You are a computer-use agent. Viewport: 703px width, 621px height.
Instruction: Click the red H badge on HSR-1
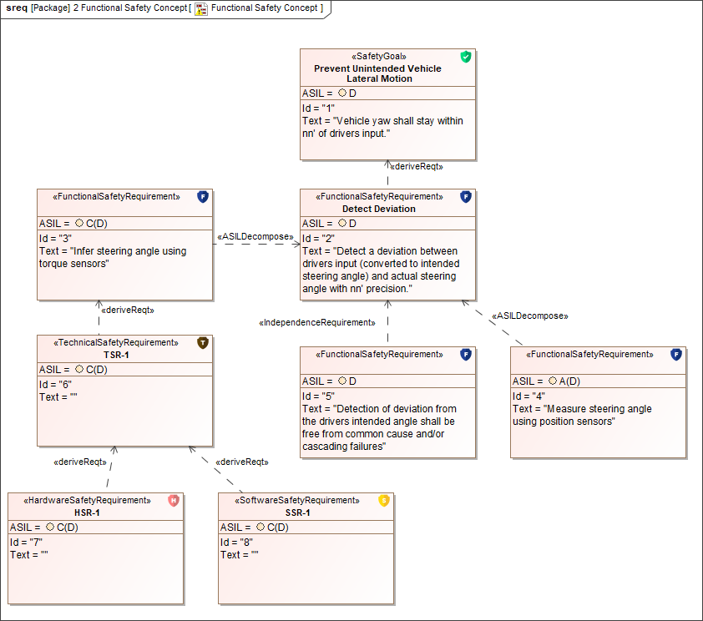pyautogui.click(x=173, y=500)
